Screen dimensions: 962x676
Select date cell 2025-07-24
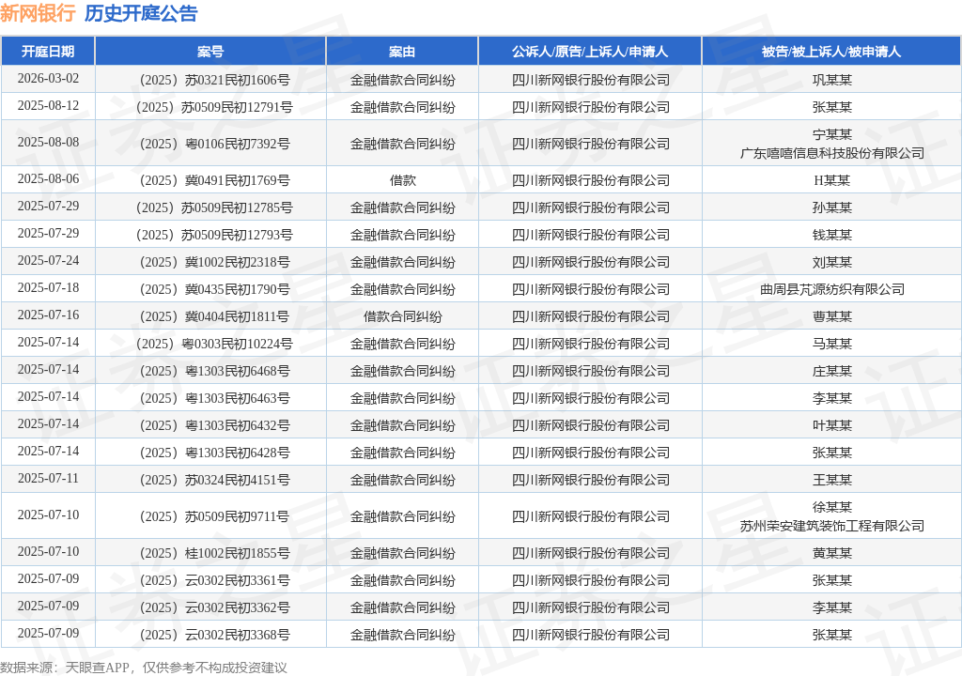[49, 261]
